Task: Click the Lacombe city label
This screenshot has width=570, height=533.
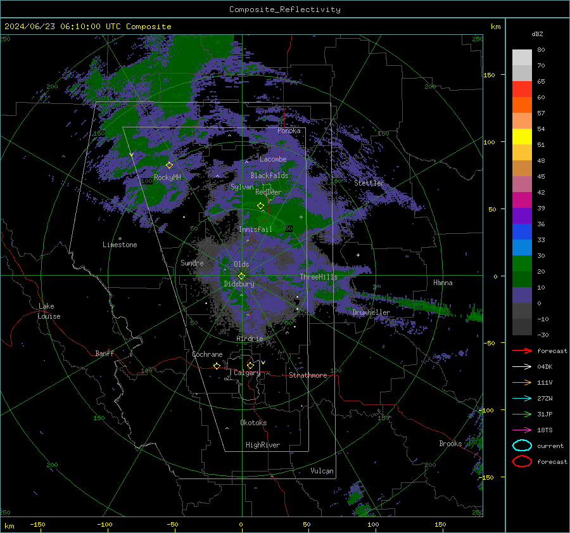Action: coord(273,159)
